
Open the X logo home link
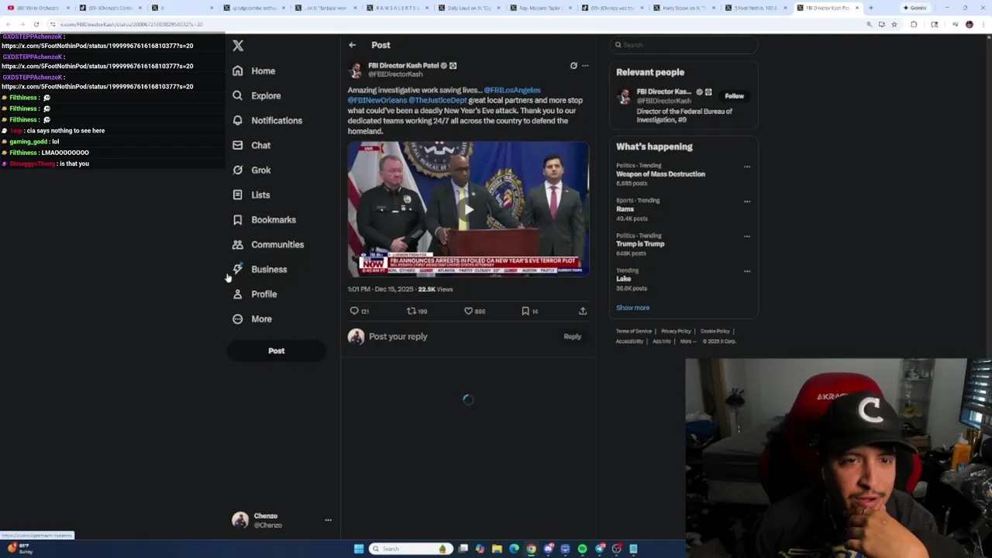coord(238,46)
